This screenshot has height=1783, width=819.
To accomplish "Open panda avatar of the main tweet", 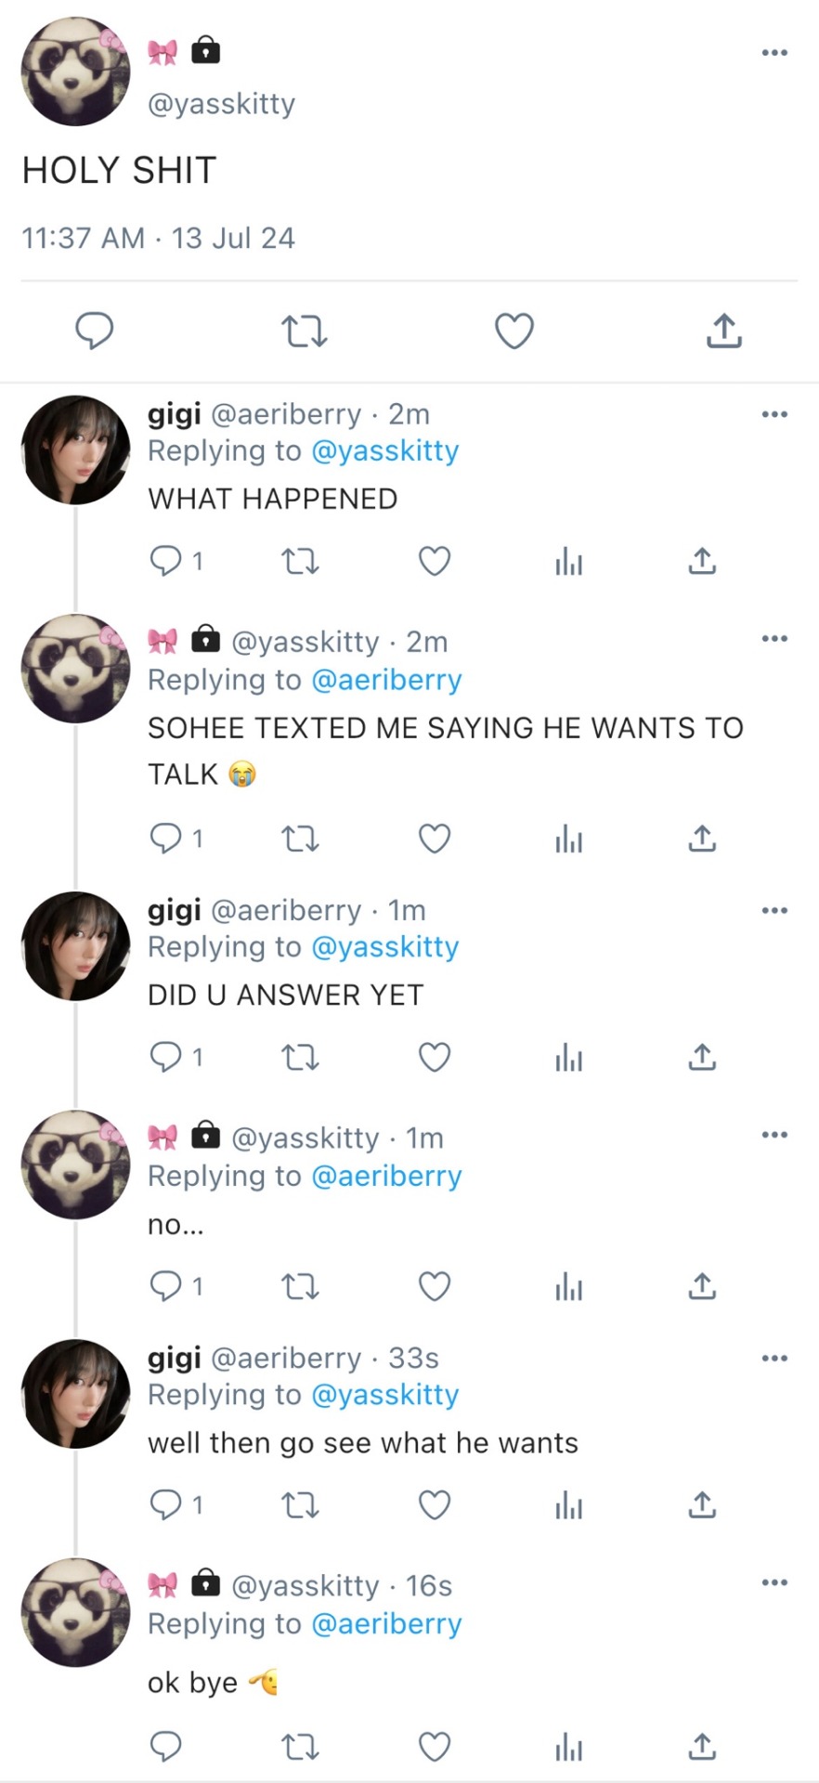I will coord(76,71).
